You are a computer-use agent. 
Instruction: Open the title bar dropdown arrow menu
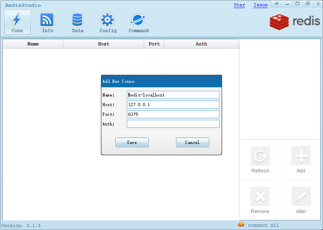[x=277, y=4]
